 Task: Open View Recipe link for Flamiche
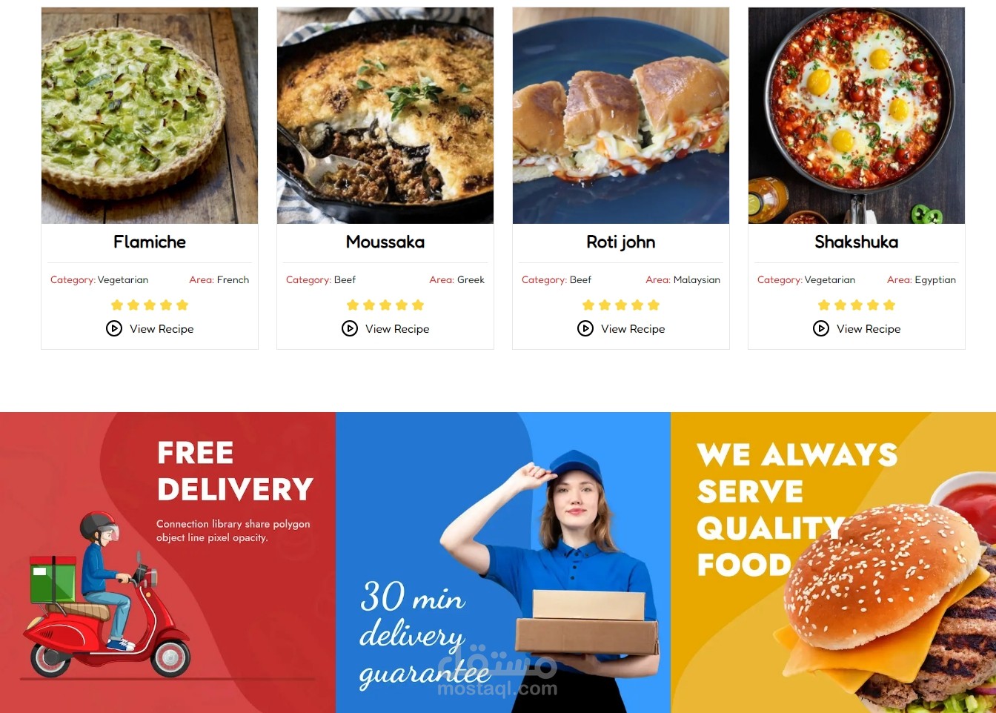162,329
